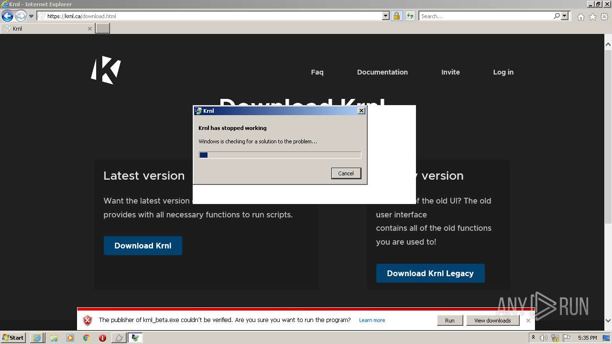Select the Krnl app taskbar button

coord(119,338)
